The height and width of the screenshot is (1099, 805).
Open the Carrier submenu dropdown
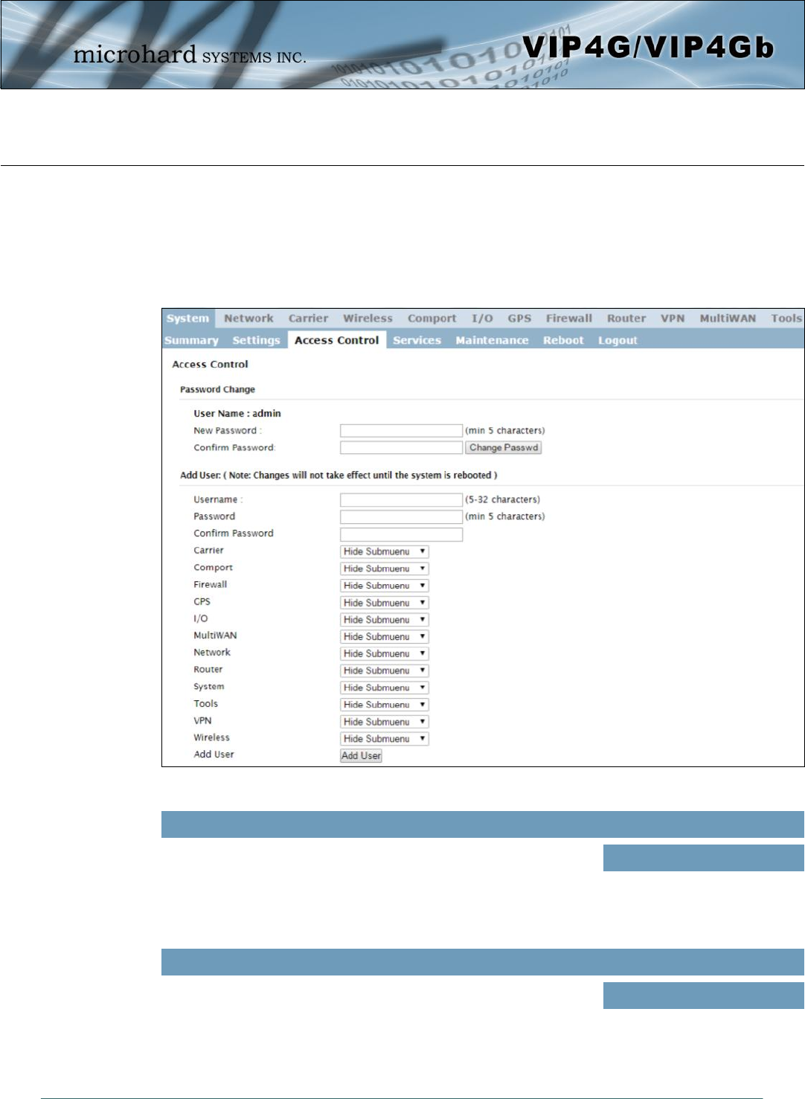(385, 552)
